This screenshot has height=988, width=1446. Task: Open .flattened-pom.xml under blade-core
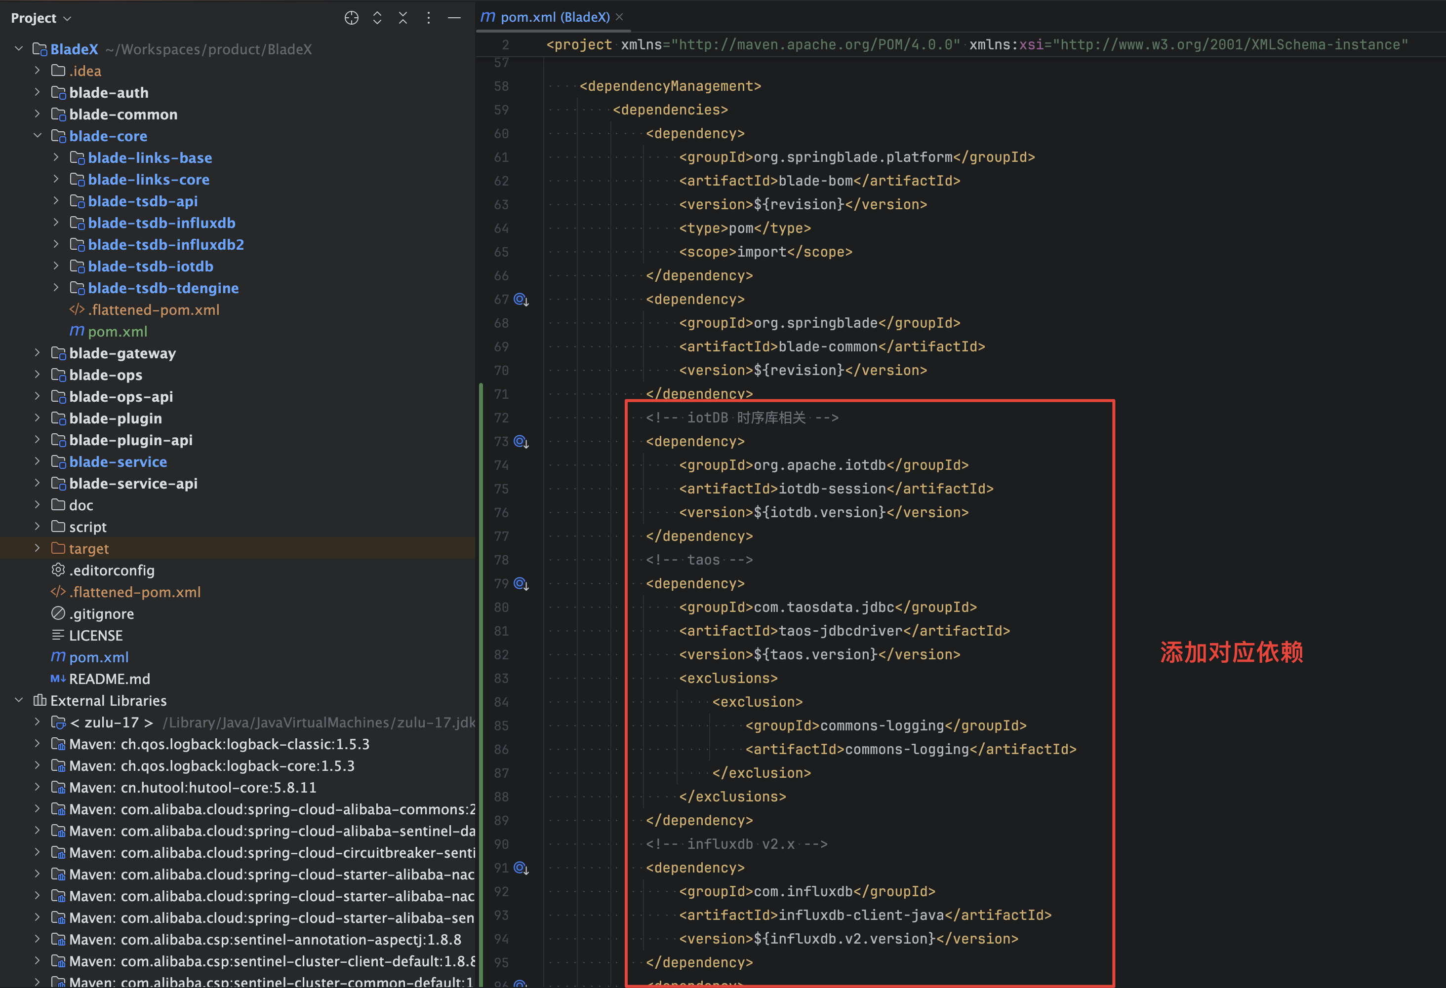click(154, 309)
